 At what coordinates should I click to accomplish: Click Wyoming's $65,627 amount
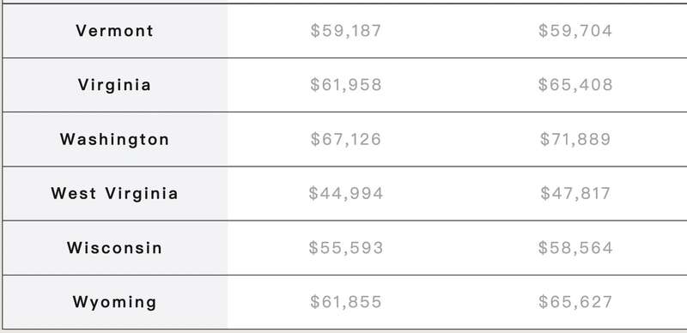click(575, 302)
